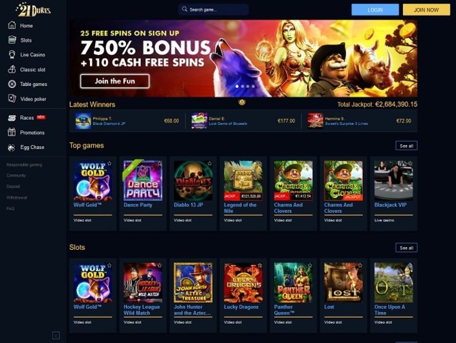Select the Live Casino sidebar icon
Image resolution: width=456 pixels, height=343 pixels.
[12, 54]
